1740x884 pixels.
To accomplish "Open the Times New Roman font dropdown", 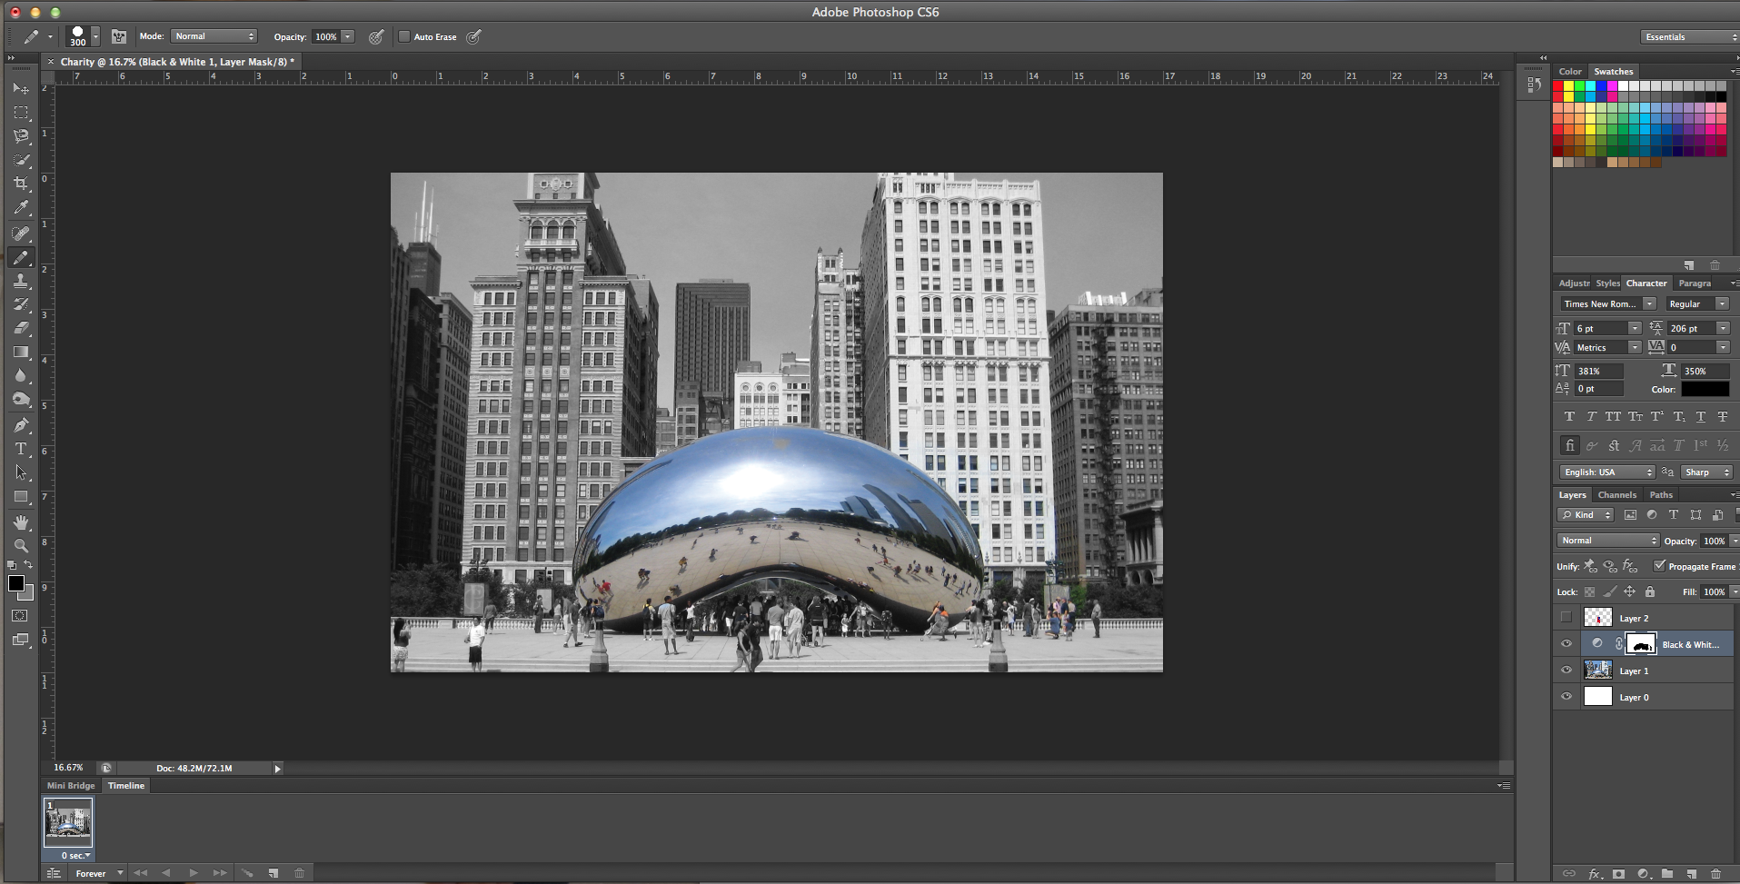I will point(1607,303).
